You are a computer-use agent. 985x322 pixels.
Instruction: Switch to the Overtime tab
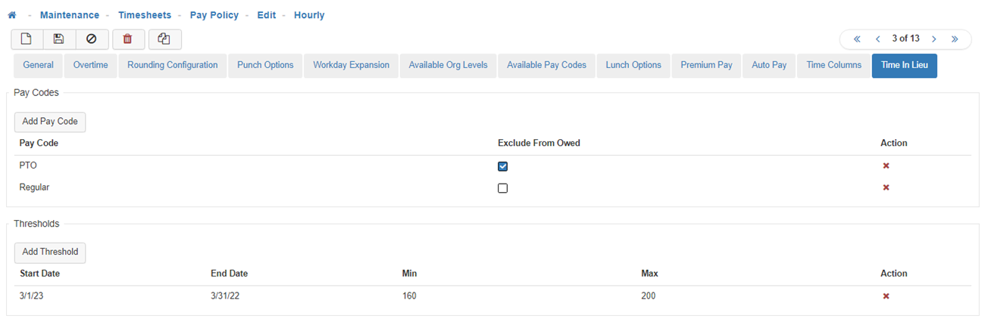(x=91, y=66)
